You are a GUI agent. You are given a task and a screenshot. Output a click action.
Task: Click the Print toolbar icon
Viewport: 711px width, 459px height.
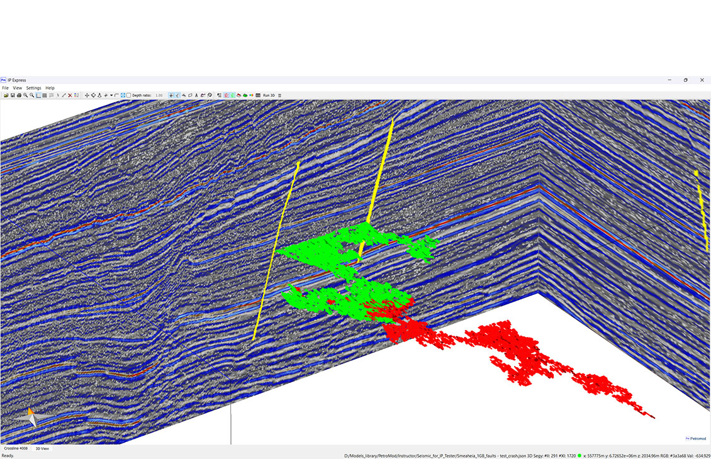point(19,95)
